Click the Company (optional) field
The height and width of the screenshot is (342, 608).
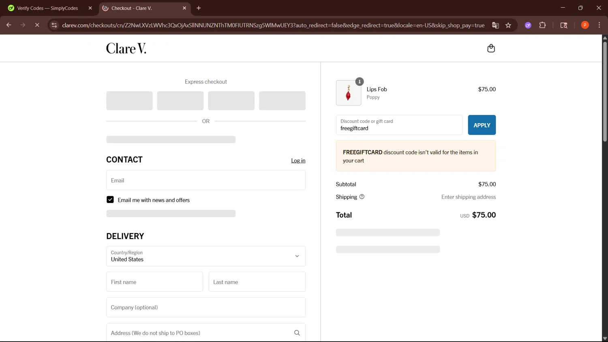click(206, 307)
